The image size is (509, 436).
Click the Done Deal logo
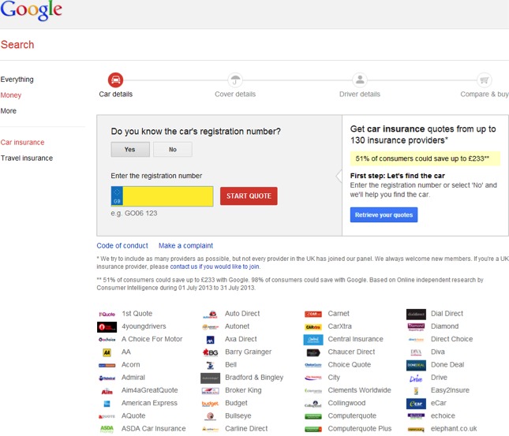[416, 365]
